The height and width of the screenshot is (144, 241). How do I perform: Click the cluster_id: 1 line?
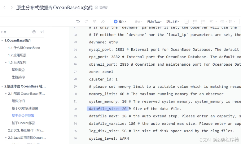(x=103, y=79)
